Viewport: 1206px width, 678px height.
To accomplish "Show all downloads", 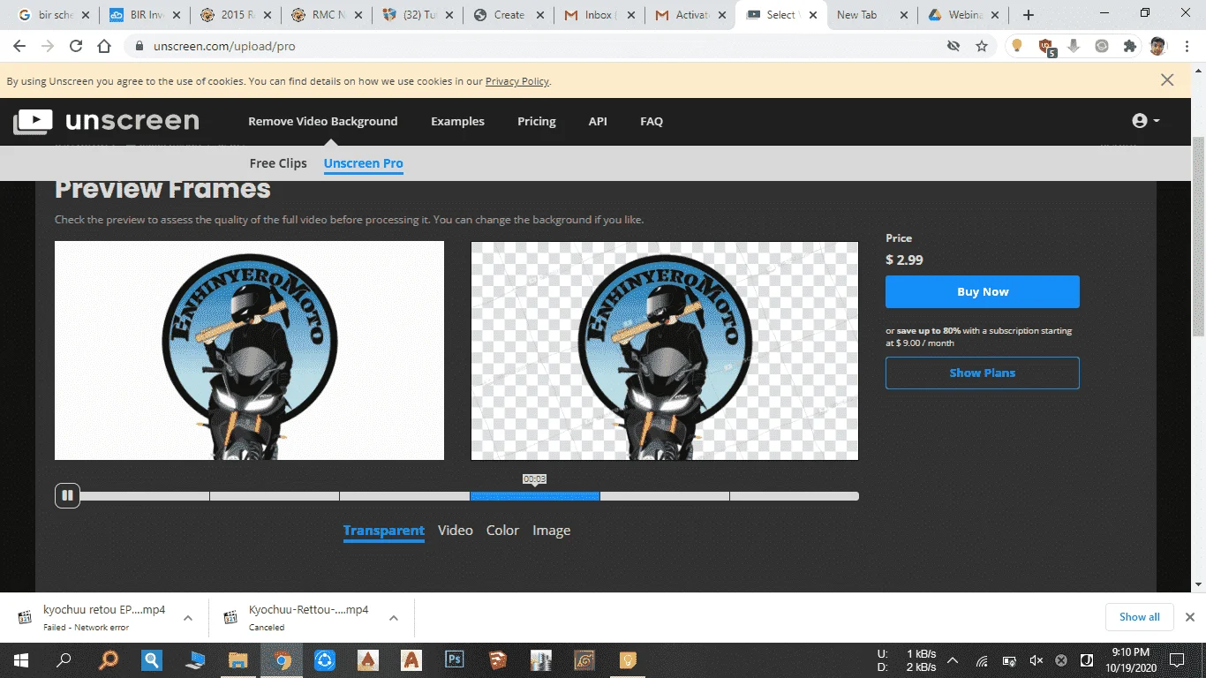I will (1140, 617).
